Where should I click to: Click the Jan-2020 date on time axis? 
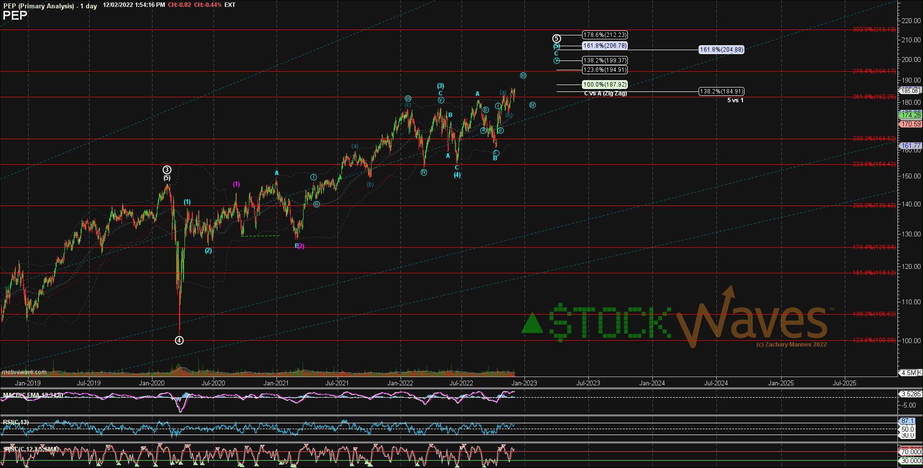(x=152, y=383)
